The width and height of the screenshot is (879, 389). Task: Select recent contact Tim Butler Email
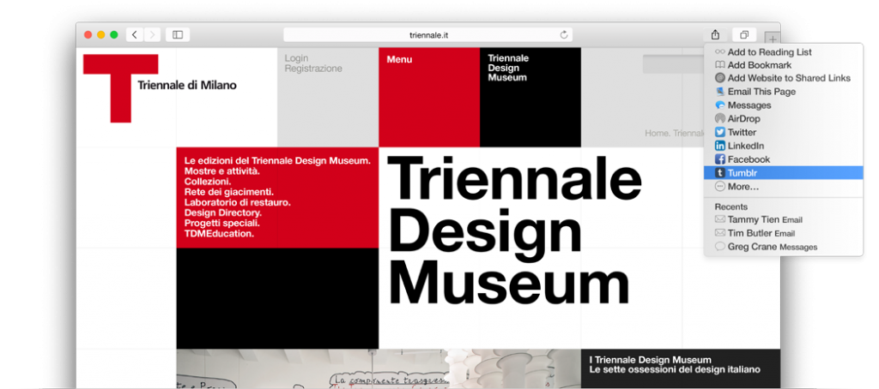coord(783,233)
